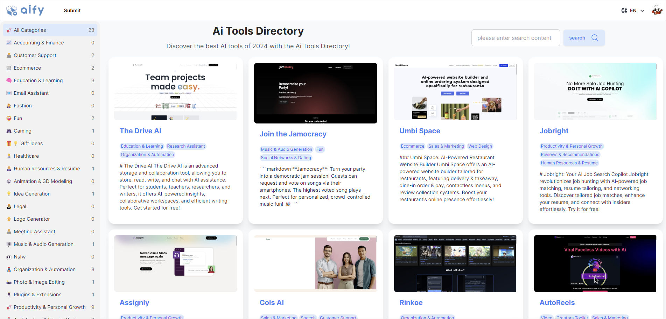
Task: Open the AutoReels title link
Action: (557, 303)
